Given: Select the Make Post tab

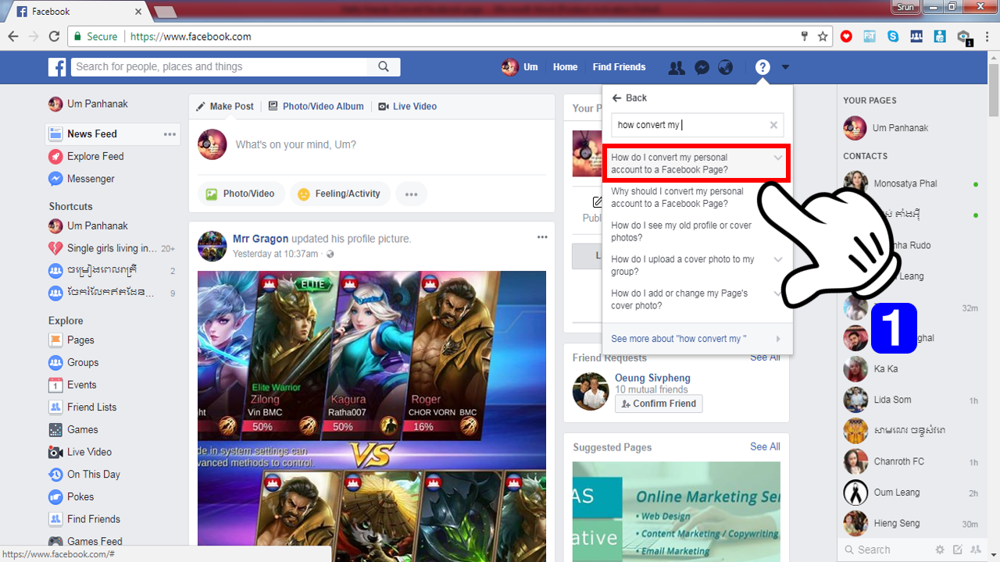Looking at the screenshot, I should 225,106.
